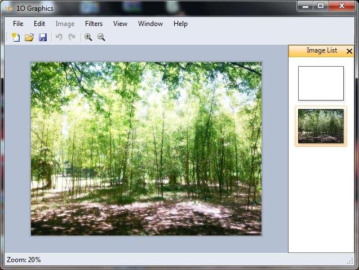Click the Zoom: 20% status text
Viewport: 359px width, 270px height.
24,260
